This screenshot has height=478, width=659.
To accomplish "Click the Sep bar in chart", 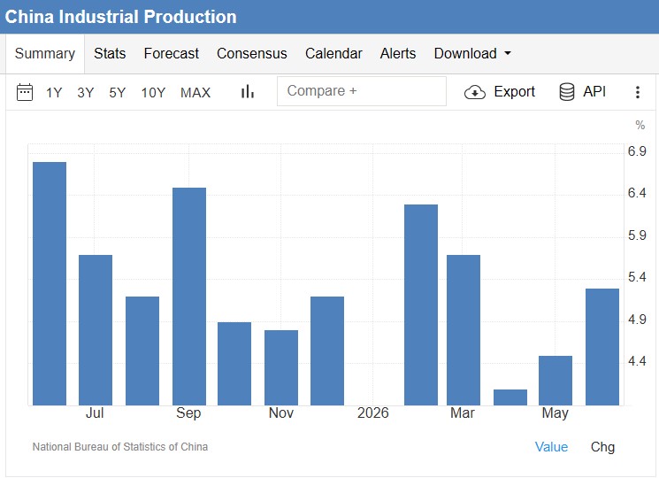I will pos(189,297).
